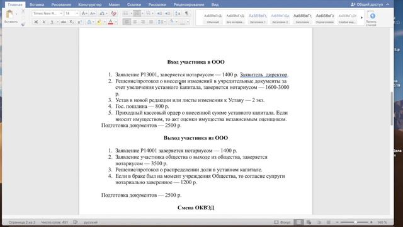This screenshot has height=227, width=403.
Task: Toggle superscript X² formatting
Action: [x=80, y=22]
